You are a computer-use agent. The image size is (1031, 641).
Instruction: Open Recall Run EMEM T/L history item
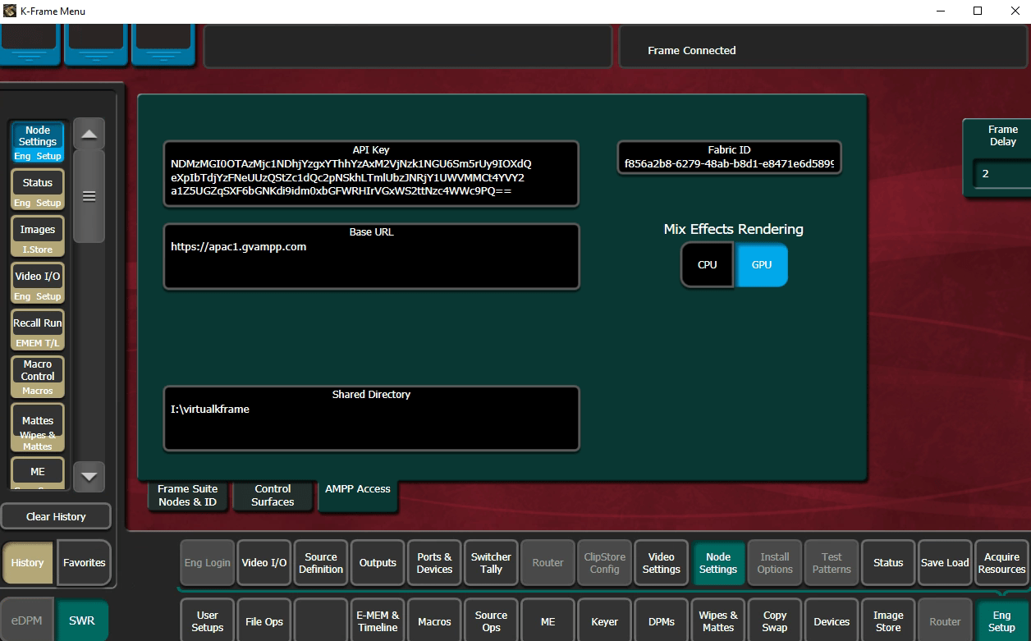(38, 329)
